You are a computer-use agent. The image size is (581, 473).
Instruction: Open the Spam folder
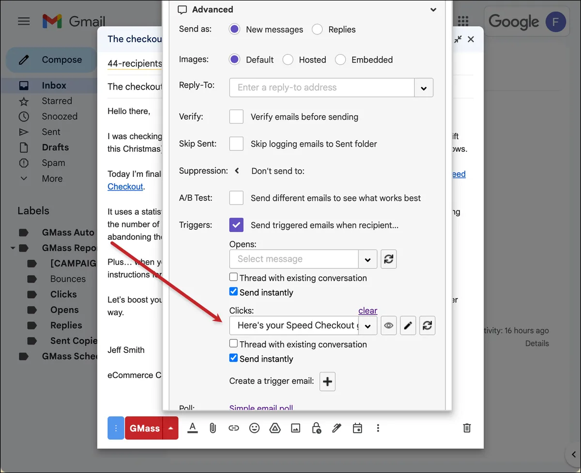coord(53,163)
